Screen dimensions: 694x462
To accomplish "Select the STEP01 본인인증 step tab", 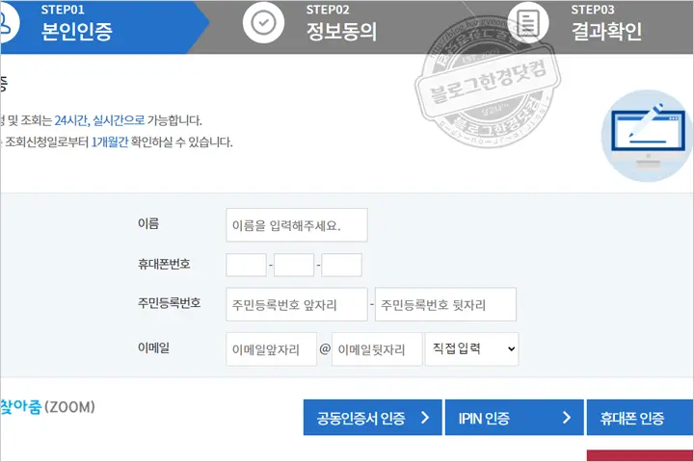I will (105, 27).
